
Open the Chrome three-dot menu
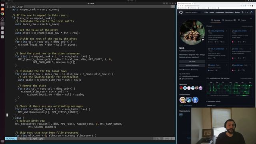[x=255, y=6]
